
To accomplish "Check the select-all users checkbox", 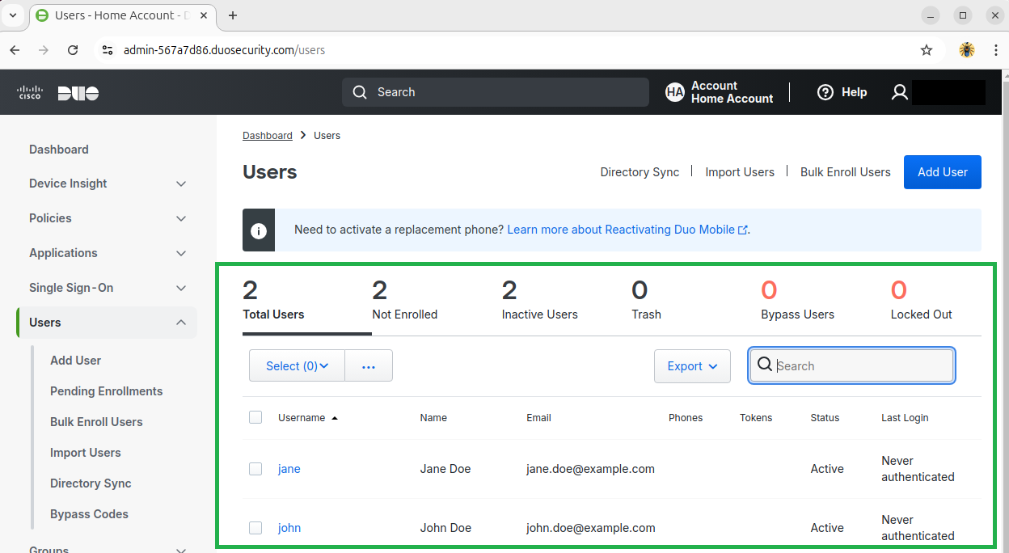I will tap(255, 417).
